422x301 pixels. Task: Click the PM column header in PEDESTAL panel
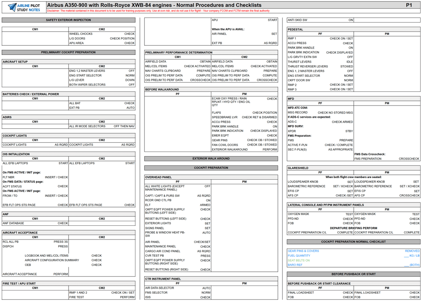click(x=387, y=33)
